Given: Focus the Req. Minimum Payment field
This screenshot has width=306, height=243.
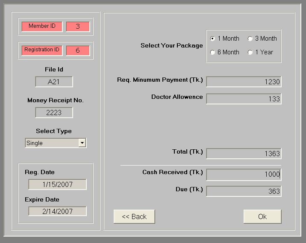Looking at the screenshot, I should [244, 82].
